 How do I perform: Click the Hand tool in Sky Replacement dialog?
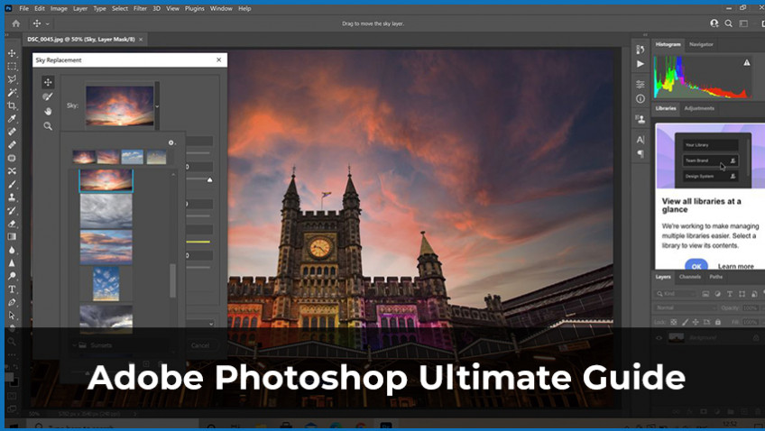(x=48, y=111)
